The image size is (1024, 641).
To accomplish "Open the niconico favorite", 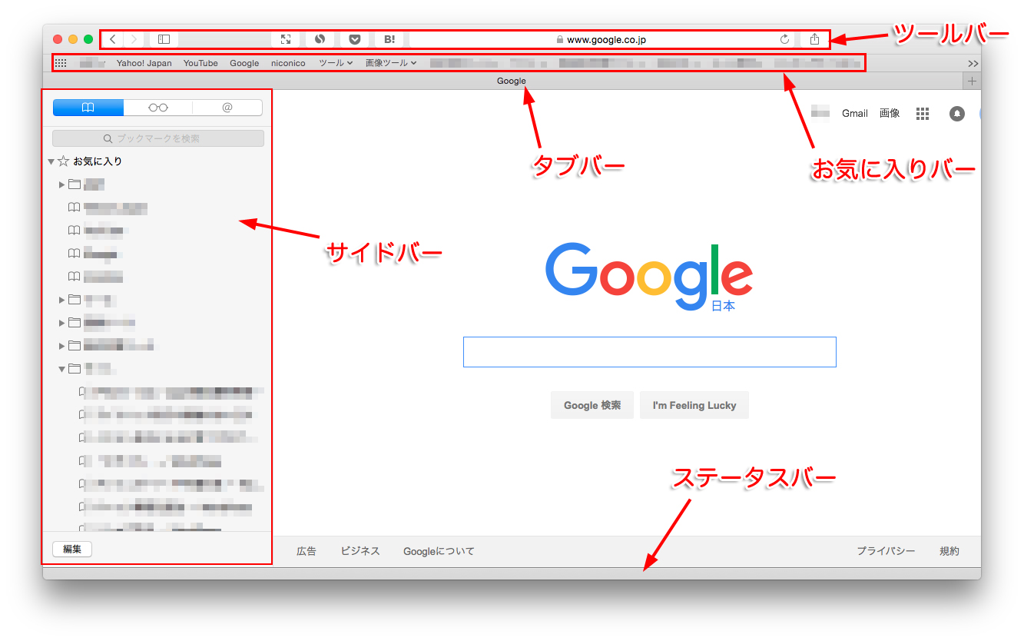I will [288, 63].
